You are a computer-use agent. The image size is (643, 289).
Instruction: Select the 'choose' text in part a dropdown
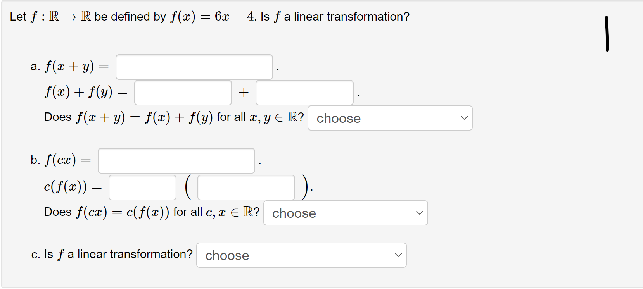(x=338, y=118)
